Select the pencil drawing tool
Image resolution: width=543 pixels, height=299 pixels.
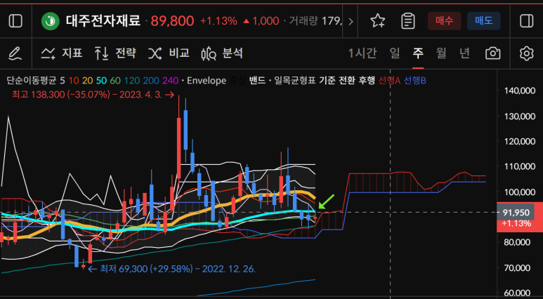[15, 53]
